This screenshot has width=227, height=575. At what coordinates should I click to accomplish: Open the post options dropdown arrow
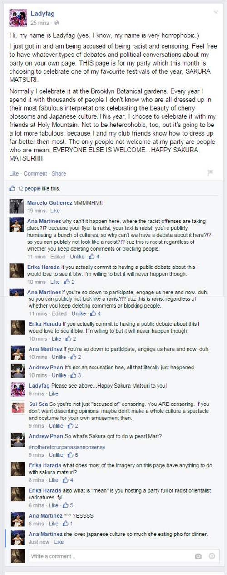pos(215,12)
